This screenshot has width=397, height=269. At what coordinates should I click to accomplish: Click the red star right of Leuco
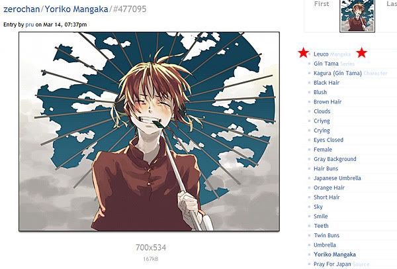pyautogui.click(x=361, y=53)
